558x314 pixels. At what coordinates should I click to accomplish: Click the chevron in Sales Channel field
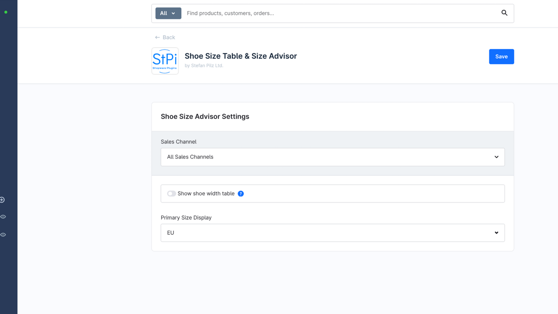pos(496,157)
